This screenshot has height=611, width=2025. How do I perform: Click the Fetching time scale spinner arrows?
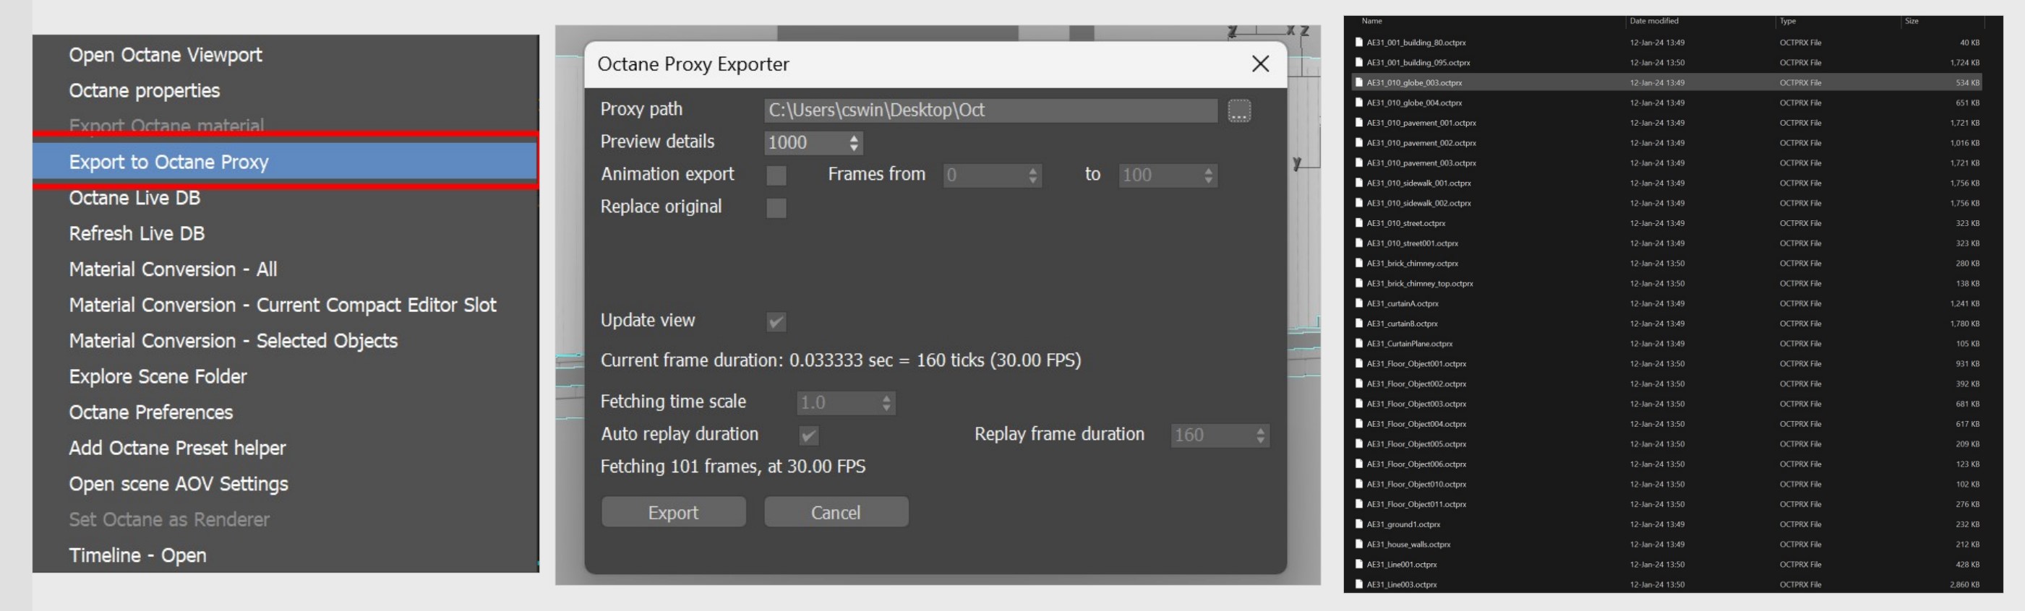(x=887, y=404)
